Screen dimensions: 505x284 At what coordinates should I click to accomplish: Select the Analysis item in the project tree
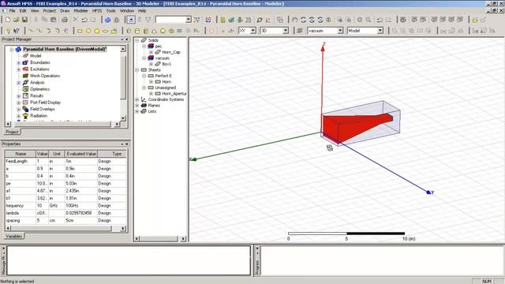pos(37,82)
